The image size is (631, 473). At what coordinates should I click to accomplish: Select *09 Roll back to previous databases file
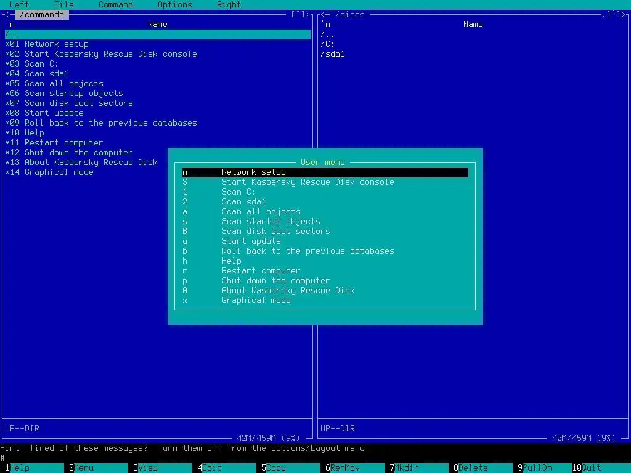pos(157,123)
